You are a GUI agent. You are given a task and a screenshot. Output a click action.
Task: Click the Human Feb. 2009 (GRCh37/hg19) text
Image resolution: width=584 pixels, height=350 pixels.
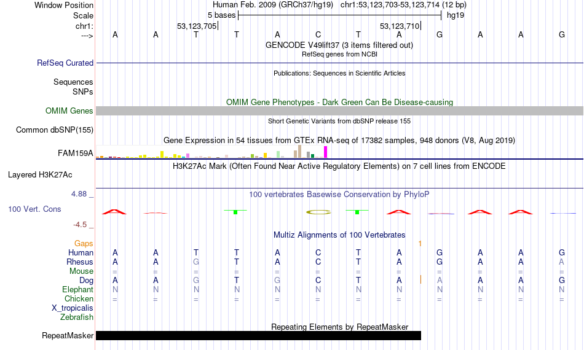click(272, 5)
